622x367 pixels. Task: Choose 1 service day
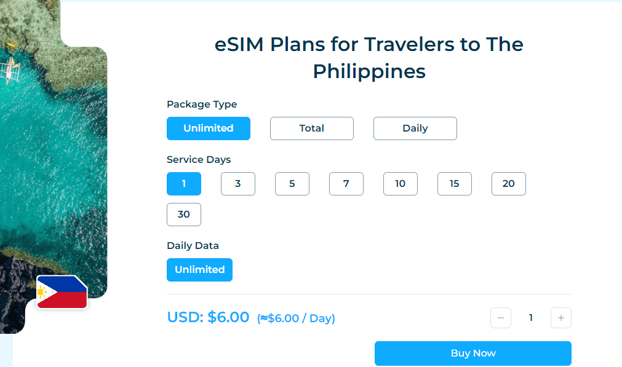pos(184,184)
